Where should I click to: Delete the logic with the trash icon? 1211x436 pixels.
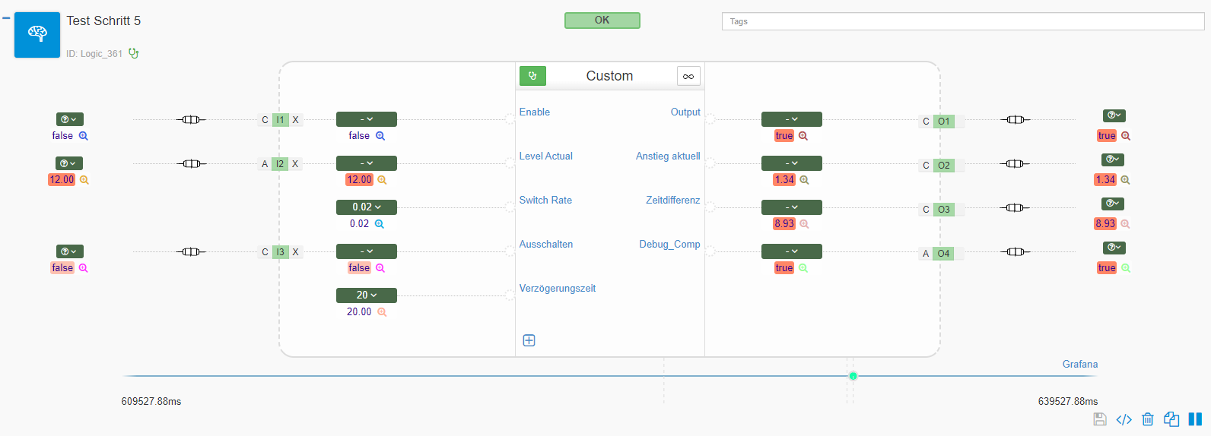[x=1148, y=419]
